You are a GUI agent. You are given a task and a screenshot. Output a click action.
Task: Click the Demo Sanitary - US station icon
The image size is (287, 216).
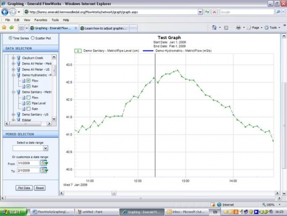18,114
